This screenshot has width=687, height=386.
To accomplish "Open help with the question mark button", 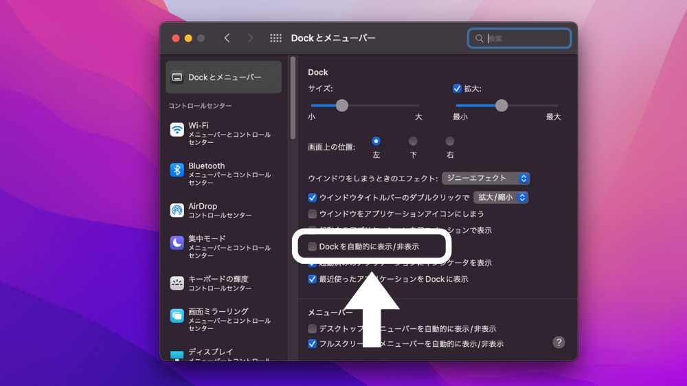I will pos(559,342).
